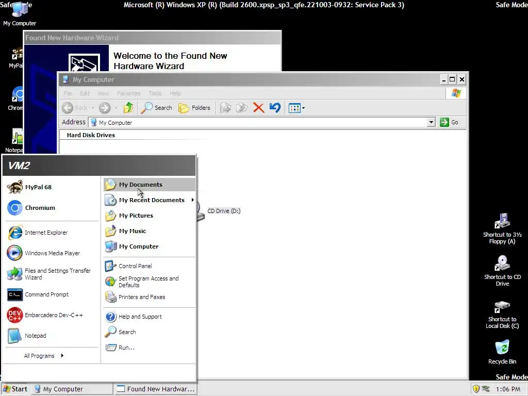This screenshot has width=528, height=396.
Task: Click the Go button
Action: (449, 122)
